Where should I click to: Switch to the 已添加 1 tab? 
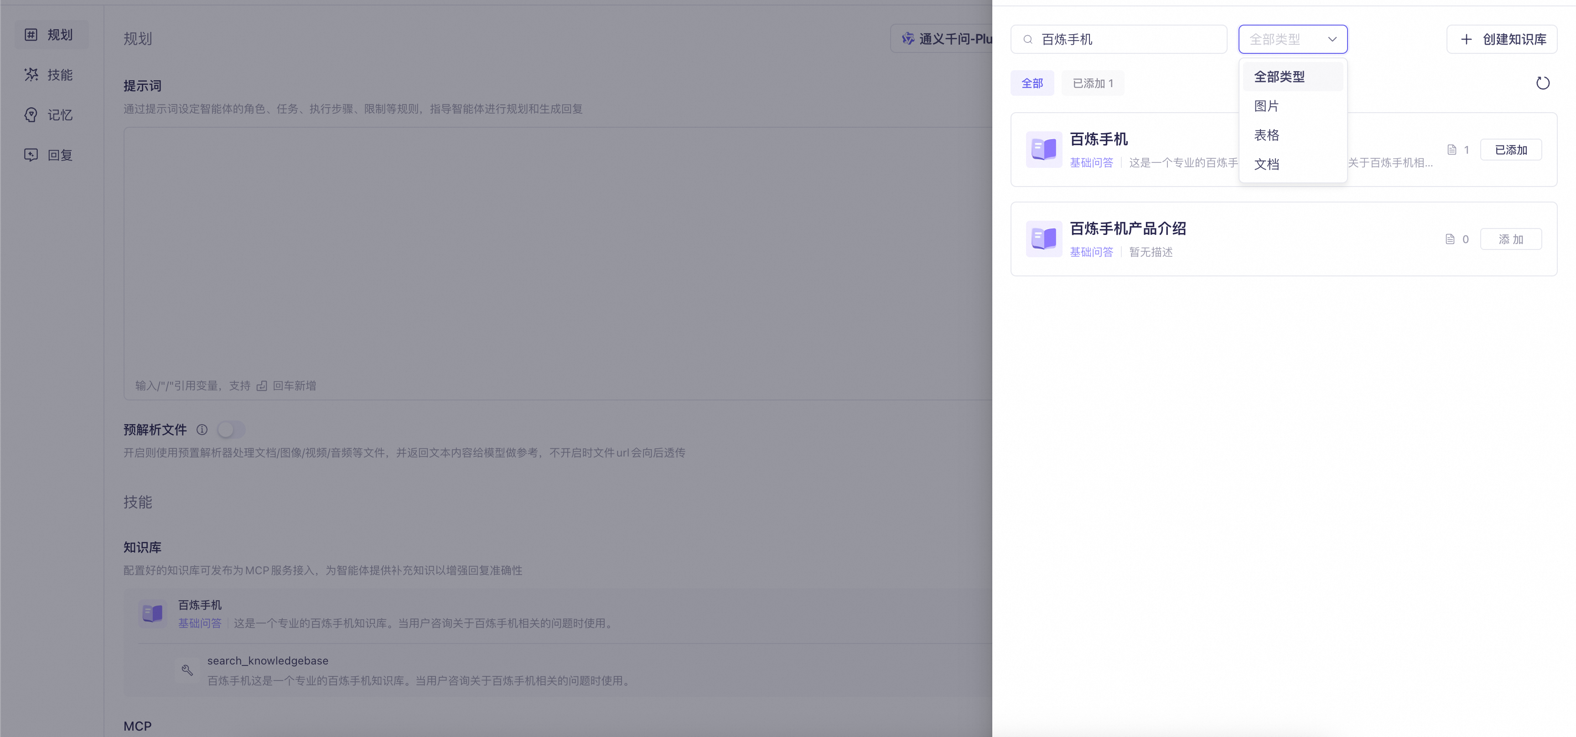coord(1093,83)
